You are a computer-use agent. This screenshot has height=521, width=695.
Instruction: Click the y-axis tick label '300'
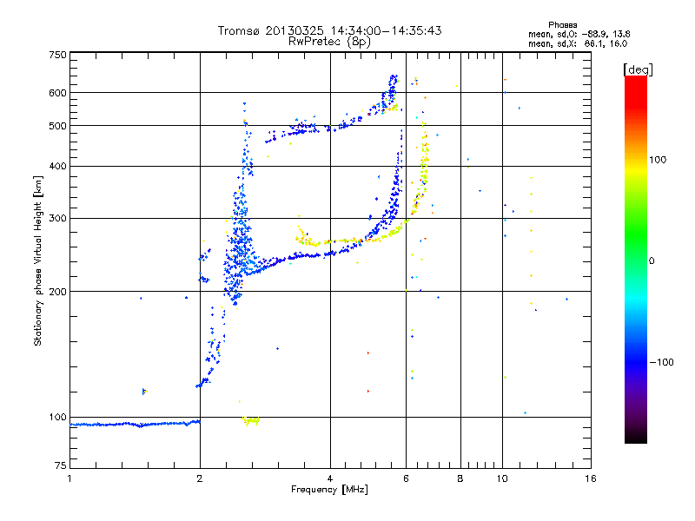coord(57,219)
